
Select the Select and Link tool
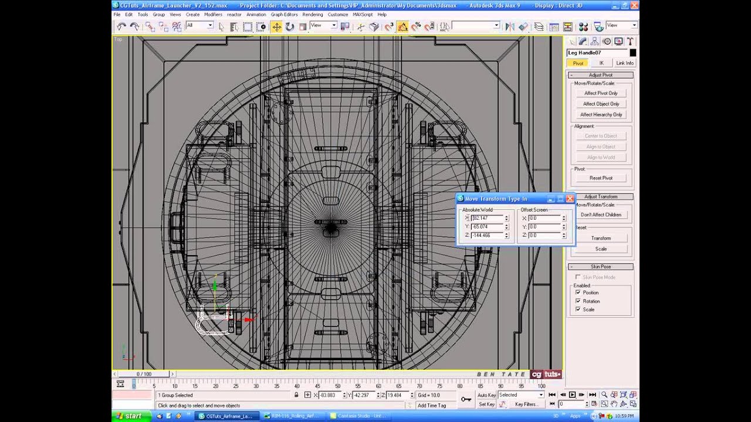click(150, 26)
